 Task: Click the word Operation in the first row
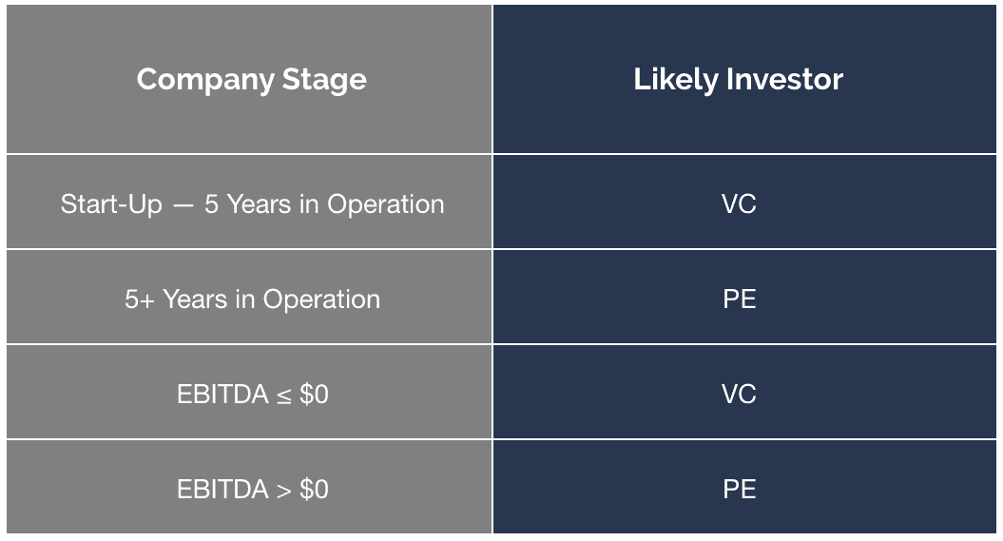(386, 205)
